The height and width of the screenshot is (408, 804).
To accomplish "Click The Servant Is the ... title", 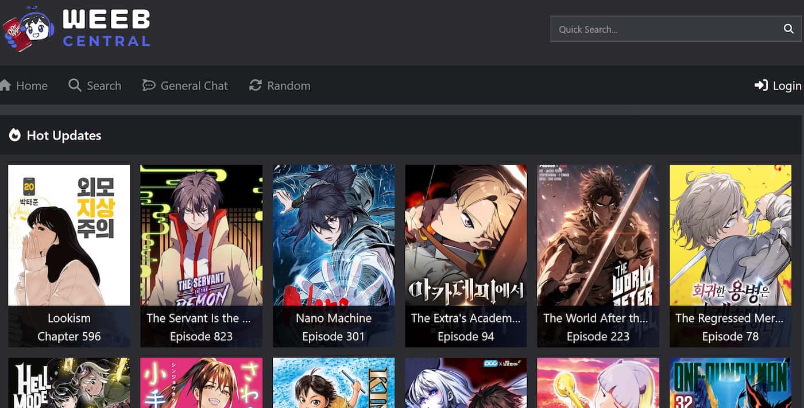I will pos(199,318).
